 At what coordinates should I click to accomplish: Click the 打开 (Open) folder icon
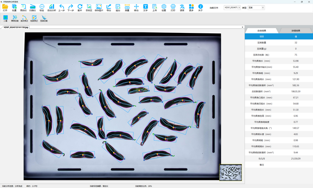(5, 7)
